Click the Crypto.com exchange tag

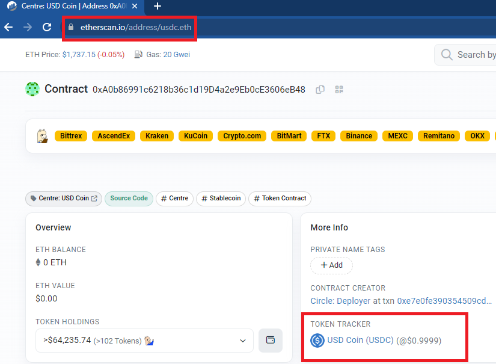click(x=242, y=136)
